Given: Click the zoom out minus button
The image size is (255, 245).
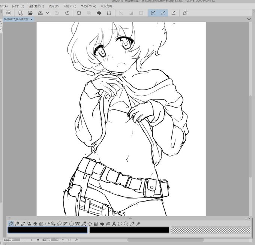Looking at the screenshot, I should tap(25, 240).
